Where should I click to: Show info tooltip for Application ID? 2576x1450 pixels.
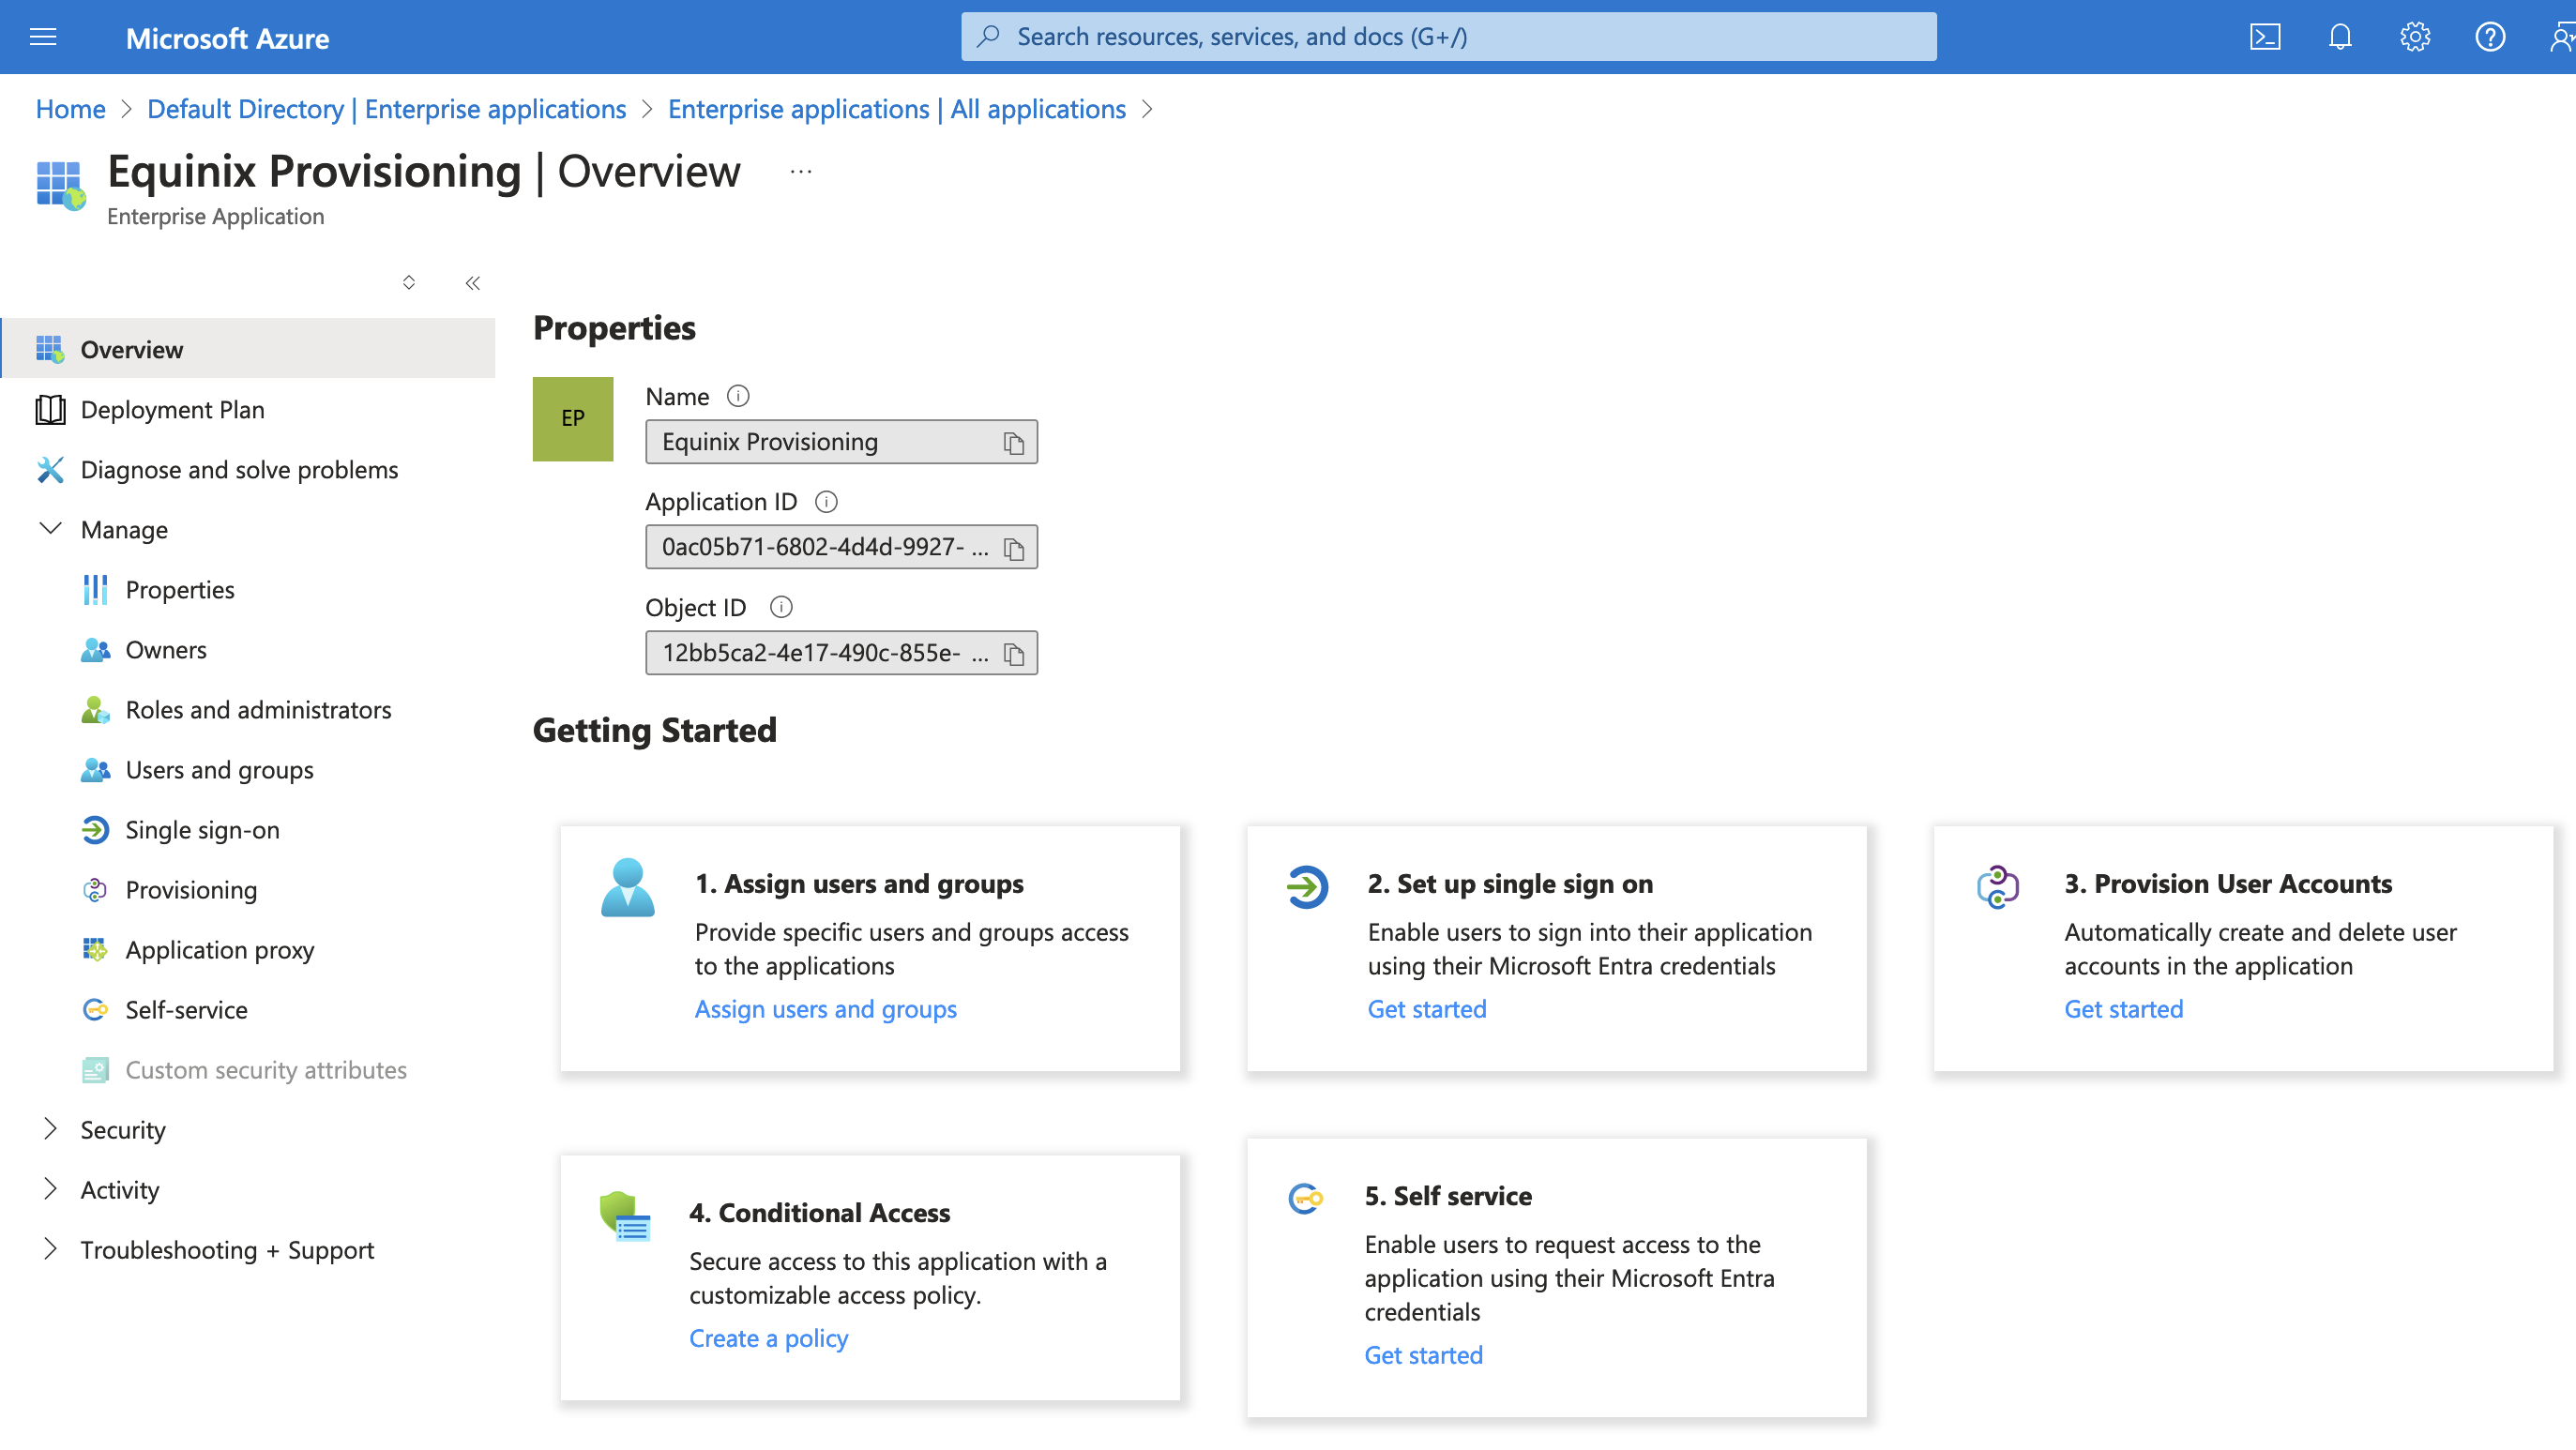[x=826, y=502]
